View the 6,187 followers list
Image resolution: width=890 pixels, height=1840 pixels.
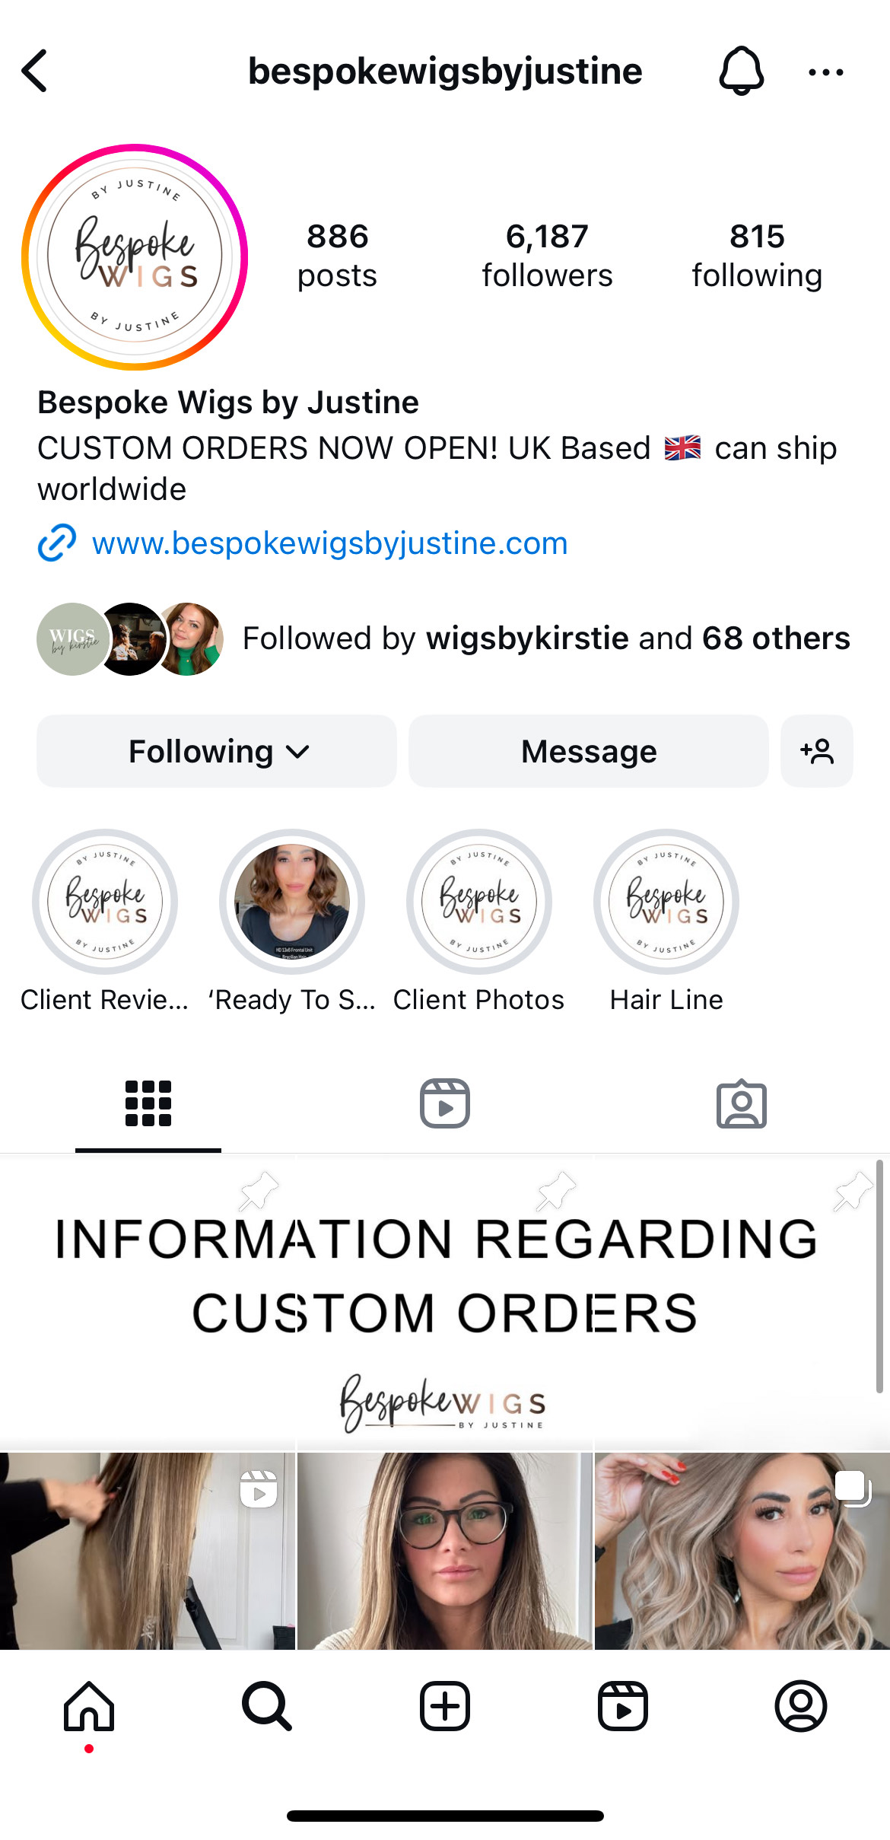point(547,256)
